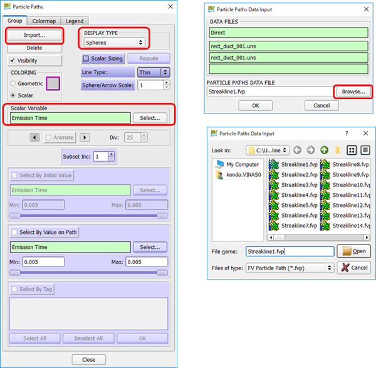
Task: Navigate up to parent directory
Action: [x=324, y=150]
